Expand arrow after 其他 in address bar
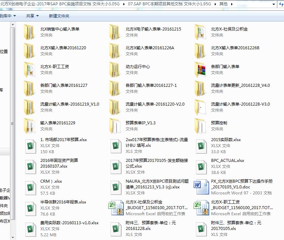 tap(232, 4)
